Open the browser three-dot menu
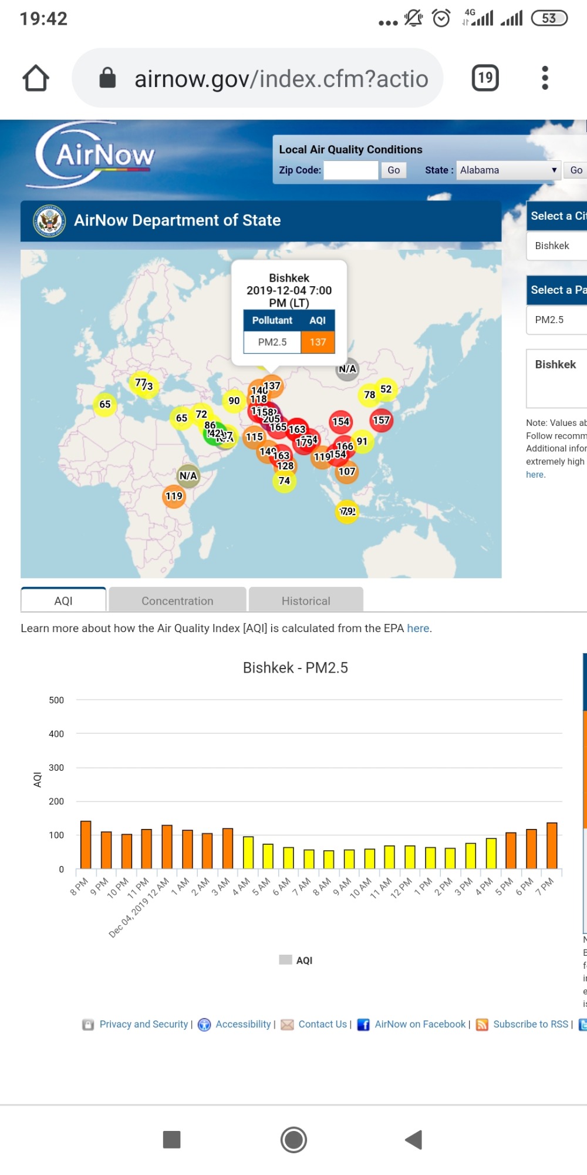 545,78
